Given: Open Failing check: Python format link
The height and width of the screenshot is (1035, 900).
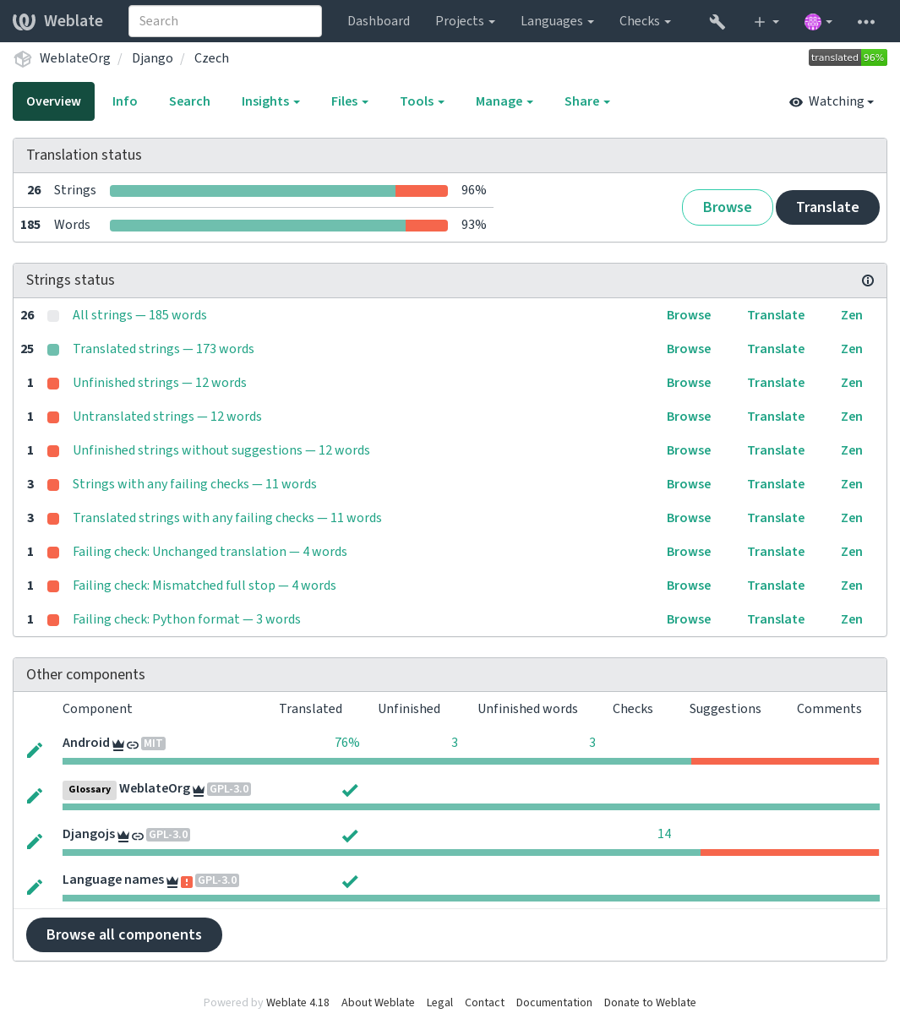Looking at the screenshot, I should click(x=187, y=619).
